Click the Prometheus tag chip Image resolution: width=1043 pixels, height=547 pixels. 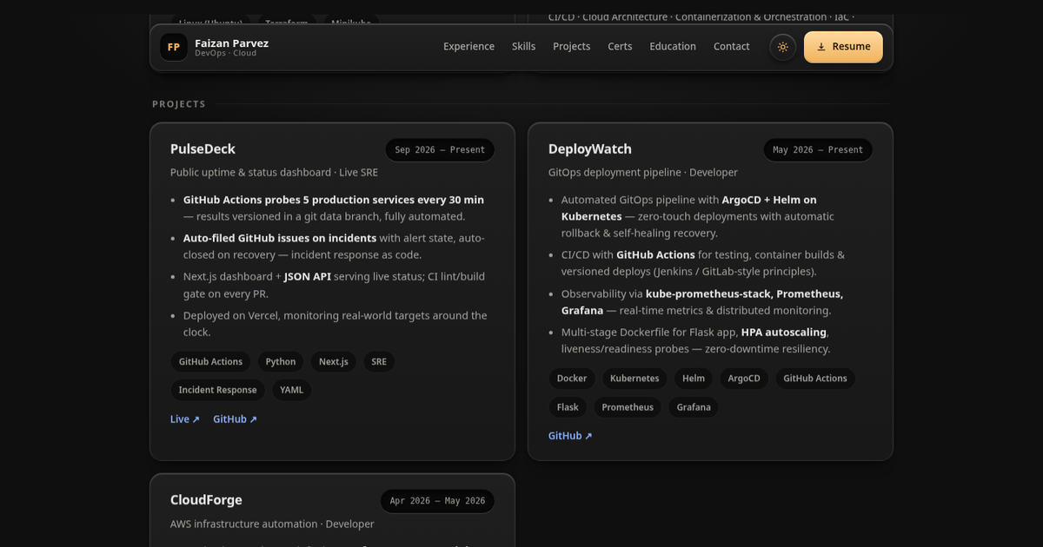click(628, 407)
